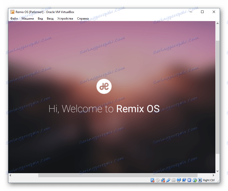Open the Вид menu
This screenshot has height=191, width=228.
coord(40,19)
